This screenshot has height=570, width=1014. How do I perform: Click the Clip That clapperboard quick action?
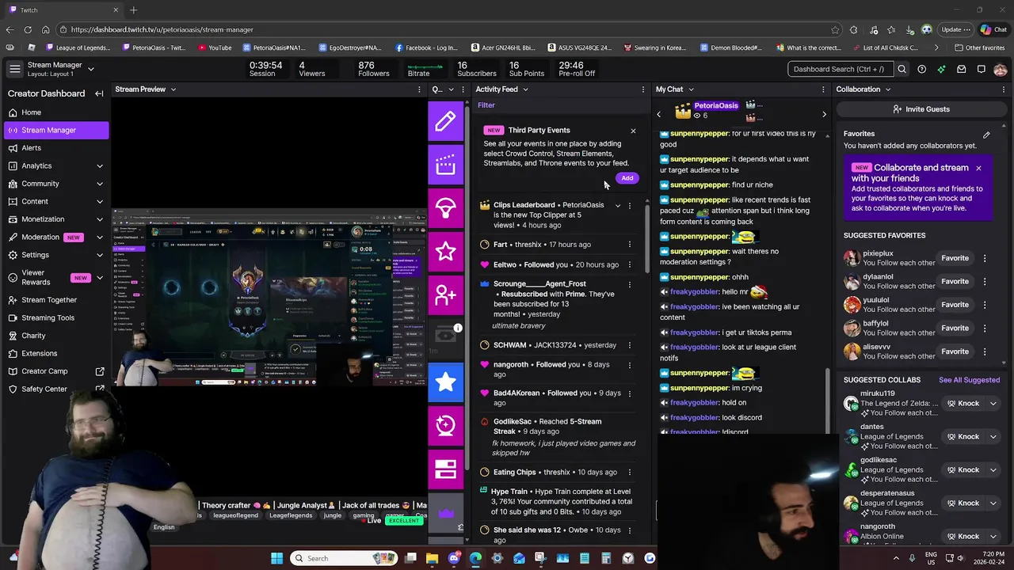445,165
